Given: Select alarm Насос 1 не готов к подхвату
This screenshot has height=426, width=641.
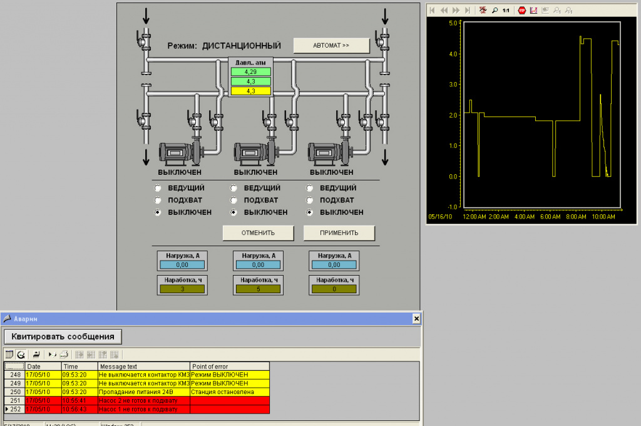Looking at the screenshot, I should pos(144,409).
